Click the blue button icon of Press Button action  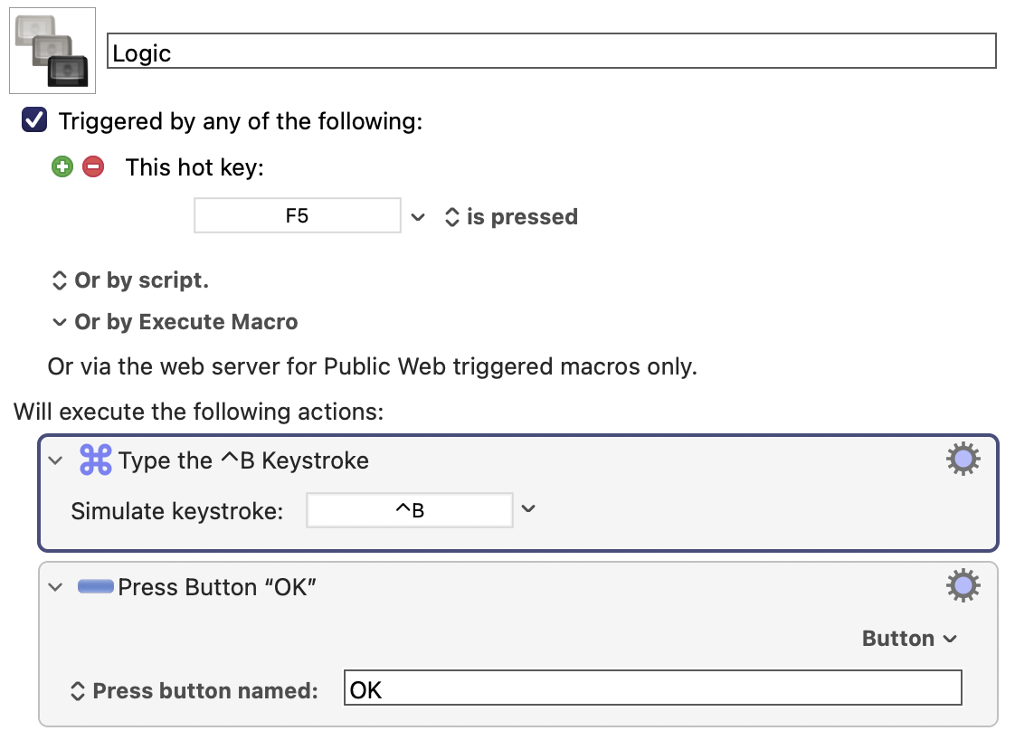pos(95,586)
